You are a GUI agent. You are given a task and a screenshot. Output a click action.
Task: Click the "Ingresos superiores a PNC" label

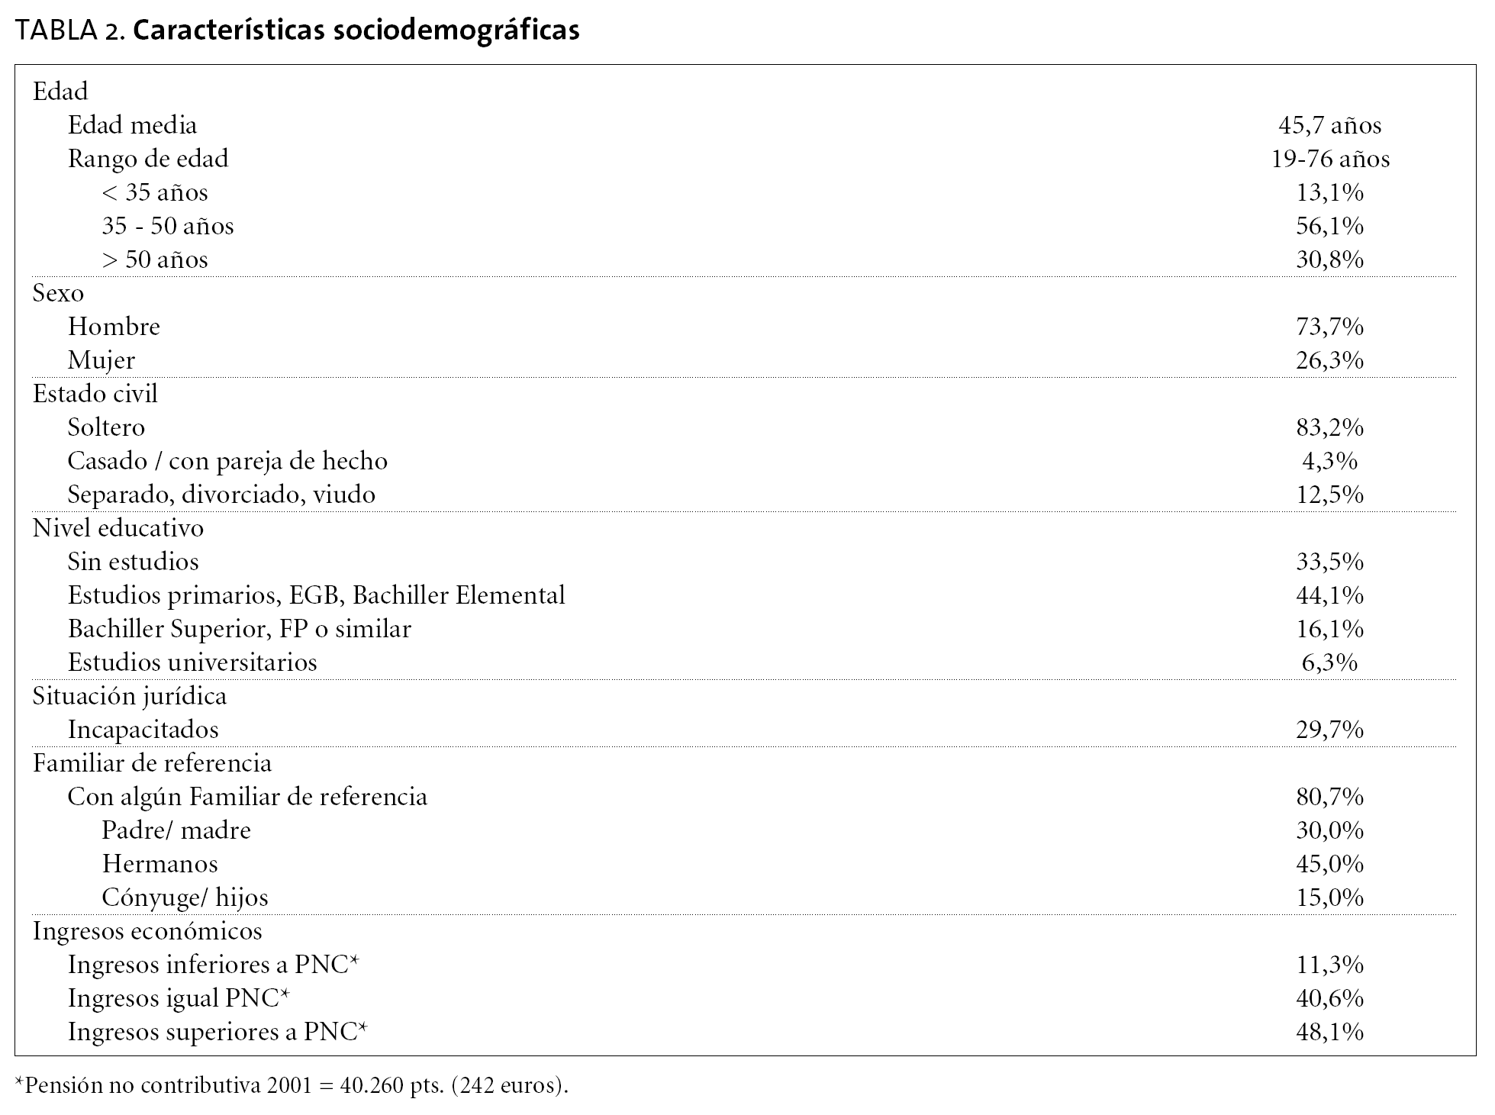point(217,1032)
